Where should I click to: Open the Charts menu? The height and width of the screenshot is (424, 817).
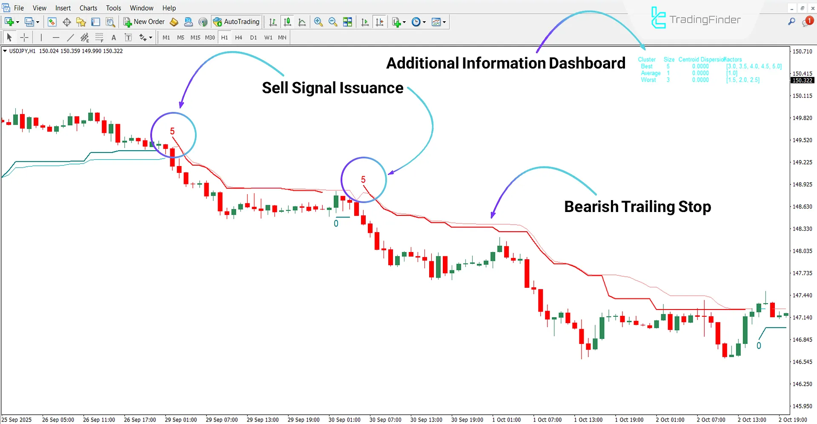tap(88, 8)
